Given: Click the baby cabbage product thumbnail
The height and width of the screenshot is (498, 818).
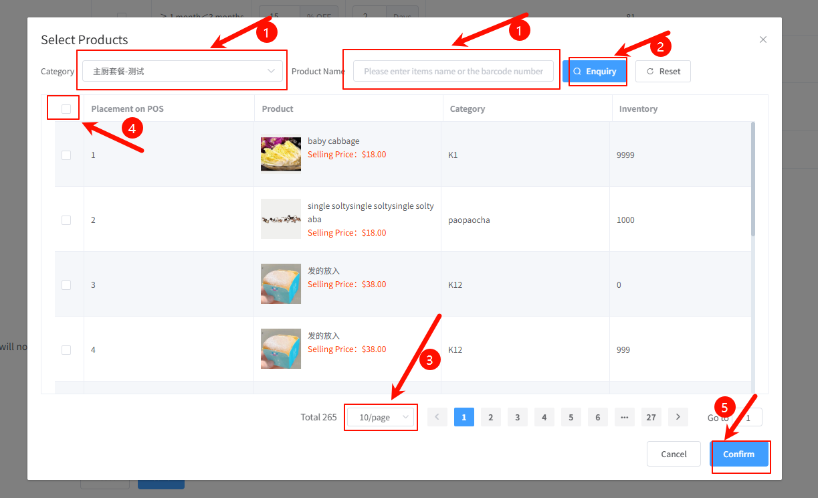Looking at the screenshot, I should point(280,154).
